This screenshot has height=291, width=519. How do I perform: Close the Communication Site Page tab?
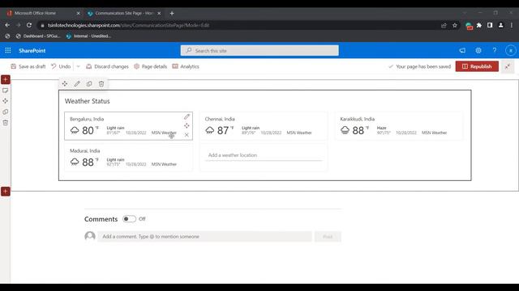159,13
